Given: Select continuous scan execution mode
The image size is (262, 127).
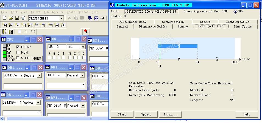Looking at the screenshot, I should pos(11,31).
